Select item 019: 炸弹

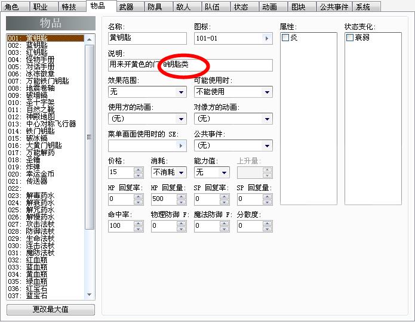(x=45, y=167)
